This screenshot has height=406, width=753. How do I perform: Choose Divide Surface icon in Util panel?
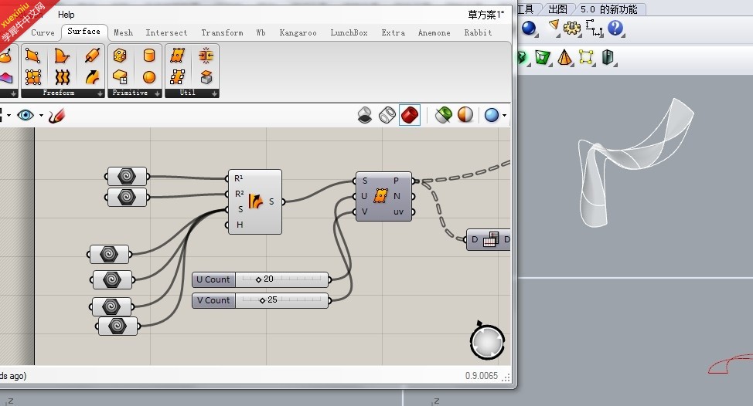point(177,56)
